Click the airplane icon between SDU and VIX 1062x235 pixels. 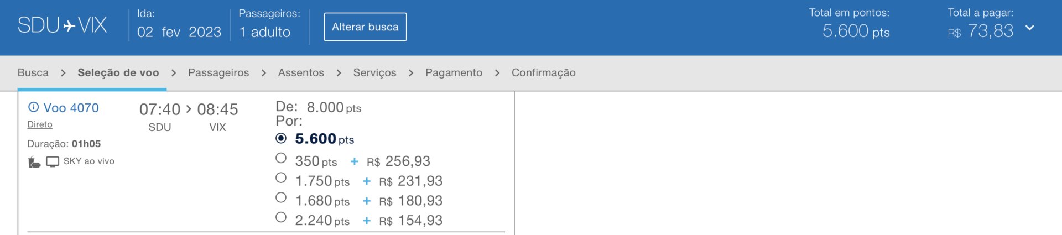tap(69, 26)
